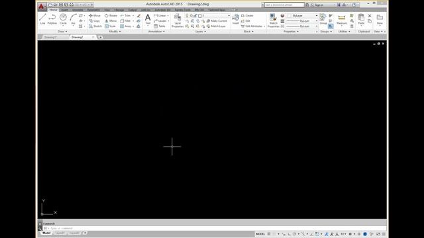
Task: Click the Leader annotation tool
Action: [160, 20]
